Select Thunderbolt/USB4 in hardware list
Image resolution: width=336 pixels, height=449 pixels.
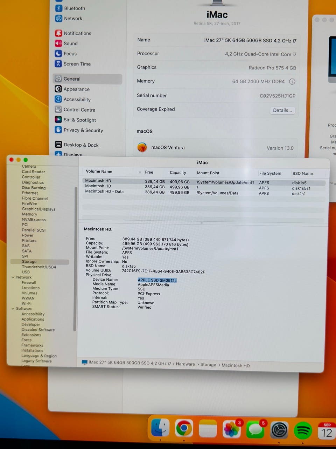point(39,267)
